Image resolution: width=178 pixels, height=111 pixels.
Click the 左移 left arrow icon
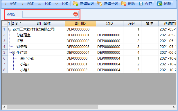[x=5, y=4]
